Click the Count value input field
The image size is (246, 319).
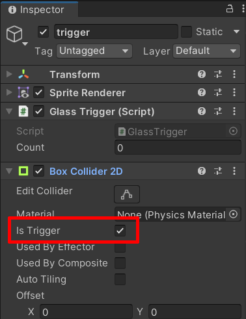[178, 147]
